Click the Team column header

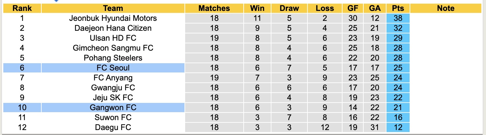point(113,8)
